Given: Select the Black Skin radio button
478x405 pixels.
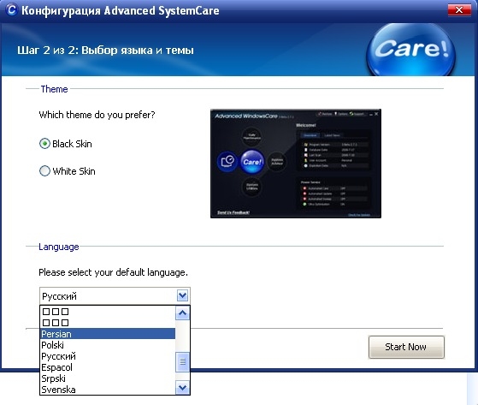Looking at the screenshot, I should 44,144.
